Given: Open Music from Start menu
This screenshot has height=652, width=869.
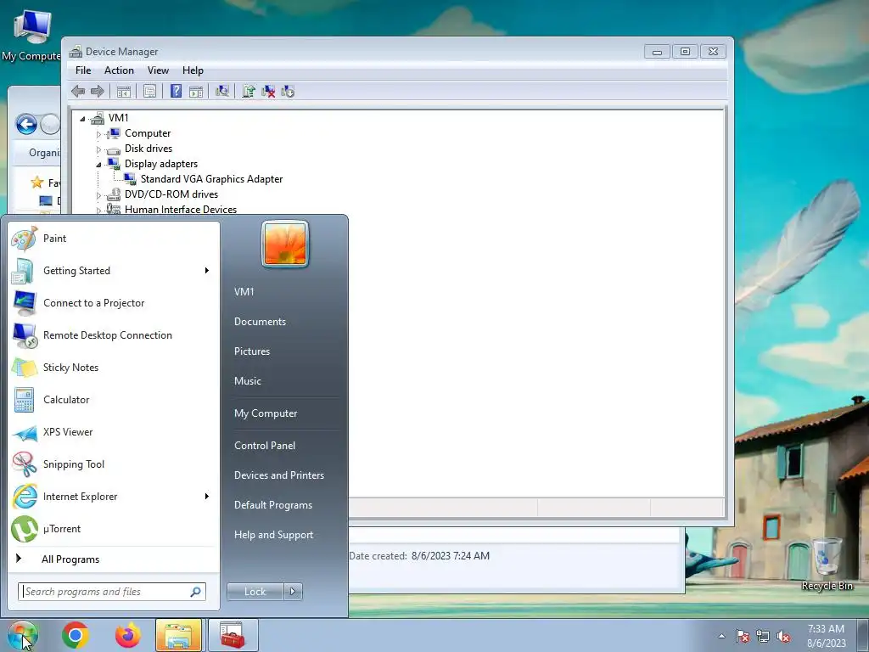Looking at the screenshot, I should point(248,381).
